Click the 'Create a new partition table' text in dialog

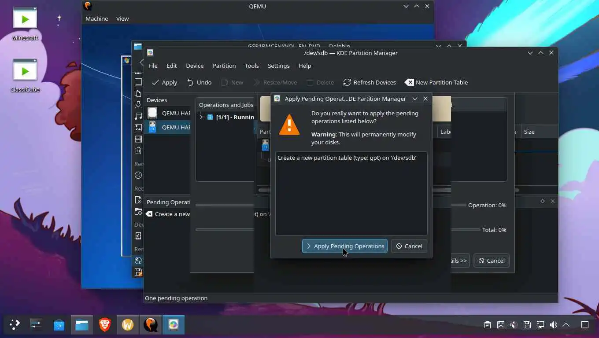pos(347,158)
